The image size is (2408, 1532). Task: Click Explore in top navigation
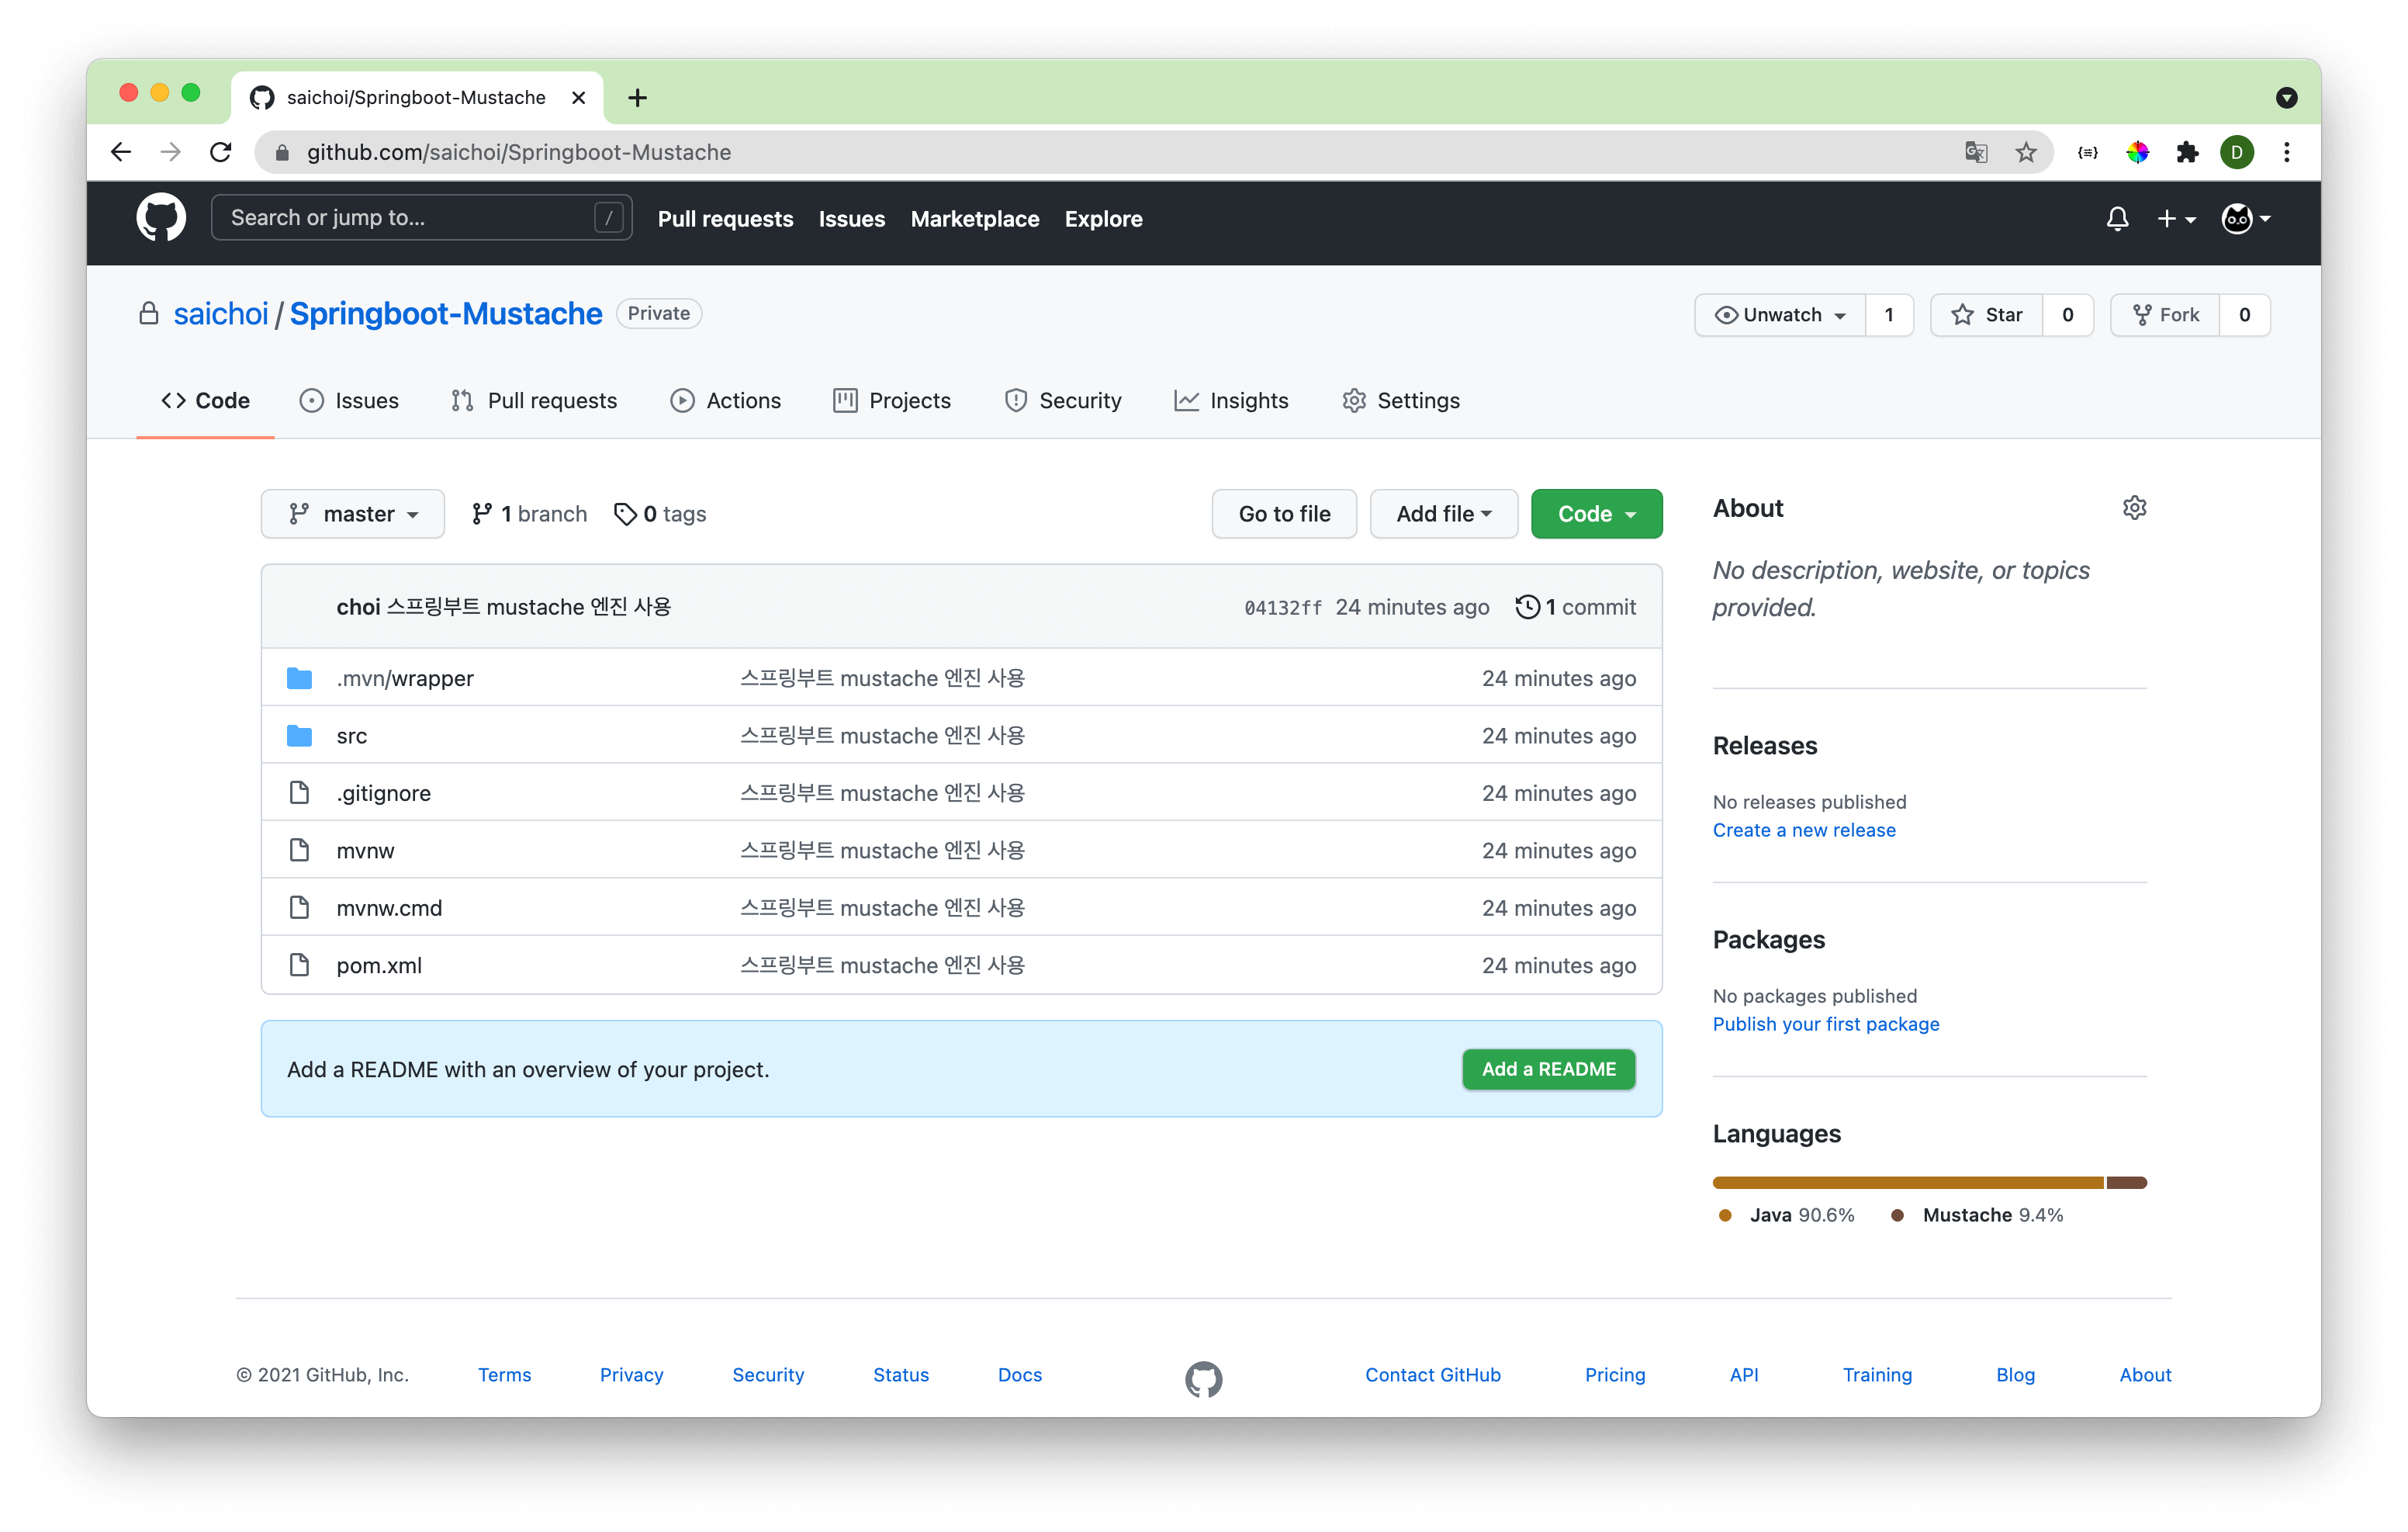click(1103, 218)
